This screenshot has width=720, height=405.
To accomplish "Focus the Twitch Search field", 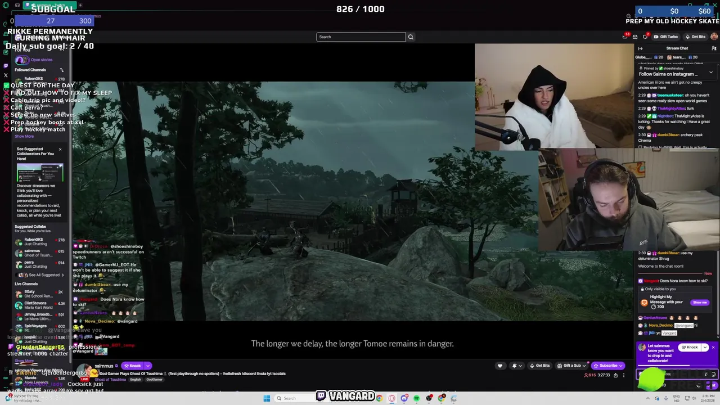I will [x=361, y=37].
